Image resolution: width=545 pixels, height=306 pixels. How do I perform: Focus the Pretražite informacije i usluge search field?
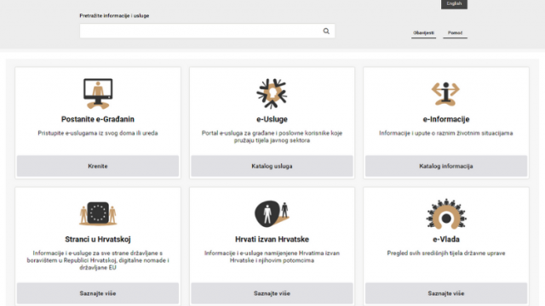tap(207, 31)
